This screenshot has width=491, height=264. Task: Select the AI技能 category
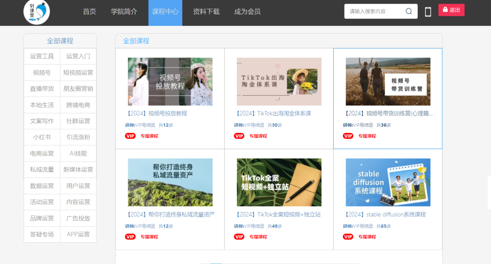pos(78,154)
